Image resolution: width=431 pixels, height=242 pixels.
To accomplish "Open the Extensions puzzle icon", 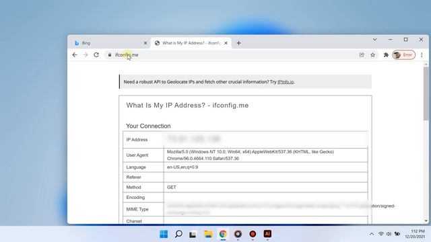I will (386, 55).
